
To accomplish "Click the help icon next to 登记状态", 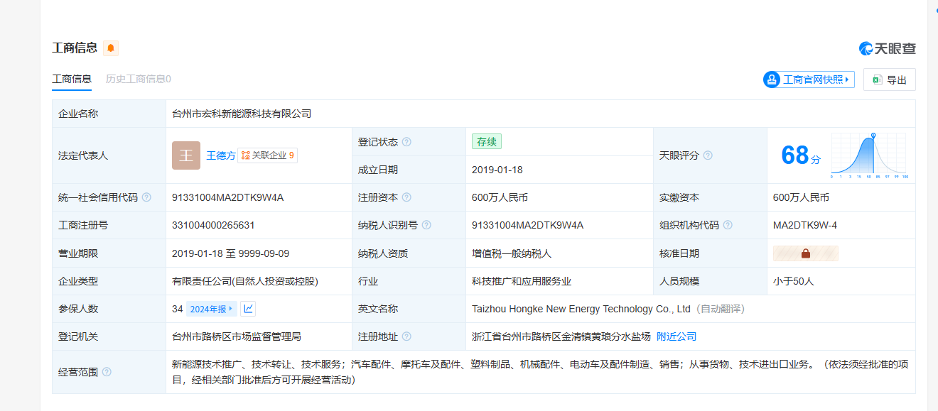I will point(406,142).
